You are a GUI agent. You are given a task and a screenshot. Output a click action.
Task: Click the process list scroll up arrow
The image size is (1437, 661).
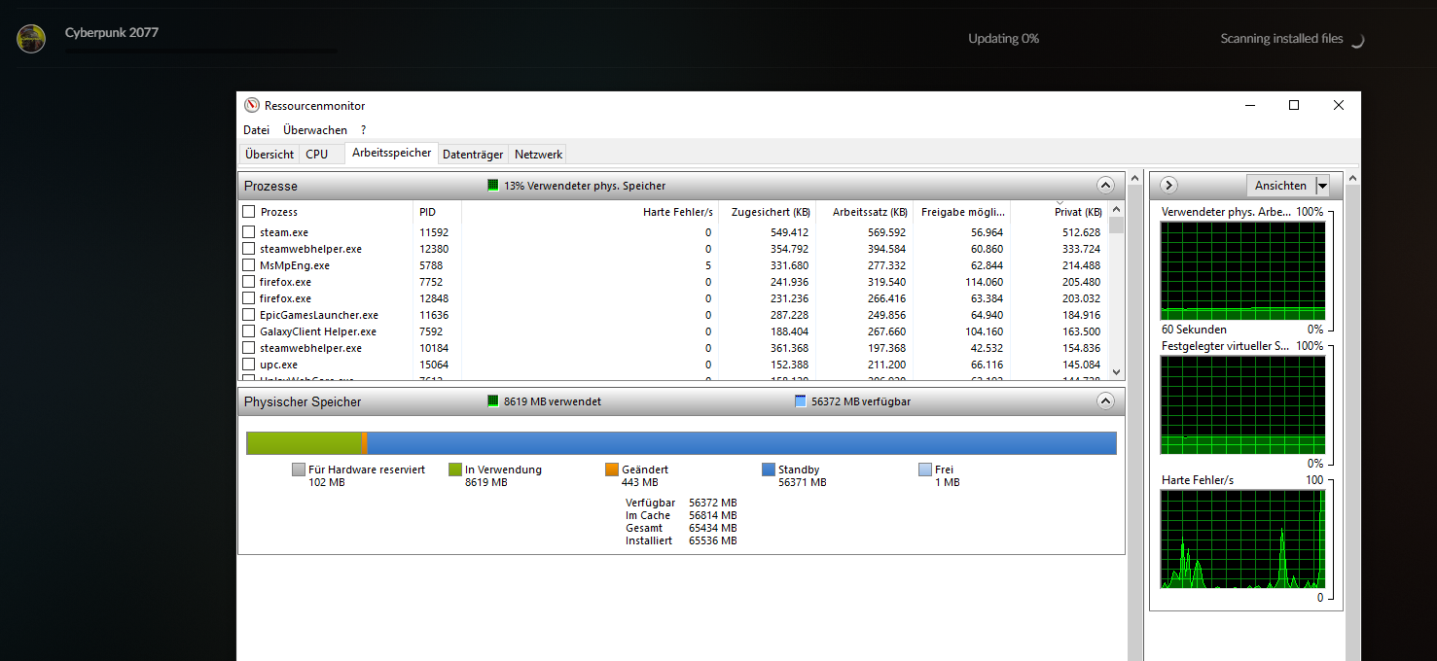tap(1116, 209)
